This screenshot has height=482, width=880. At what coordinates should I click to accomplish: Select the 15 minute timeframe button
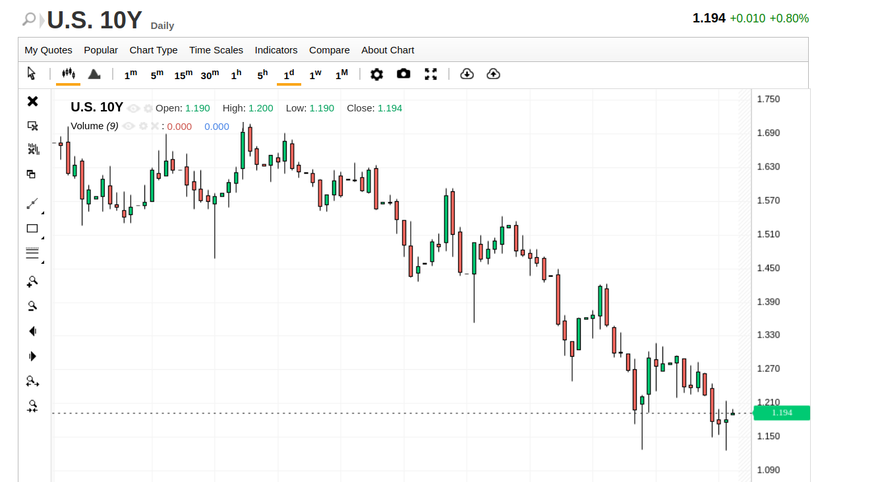pos(183,75)
